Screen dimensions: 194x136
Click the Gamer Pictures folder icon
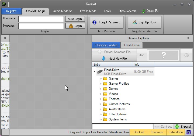point(105,104)
